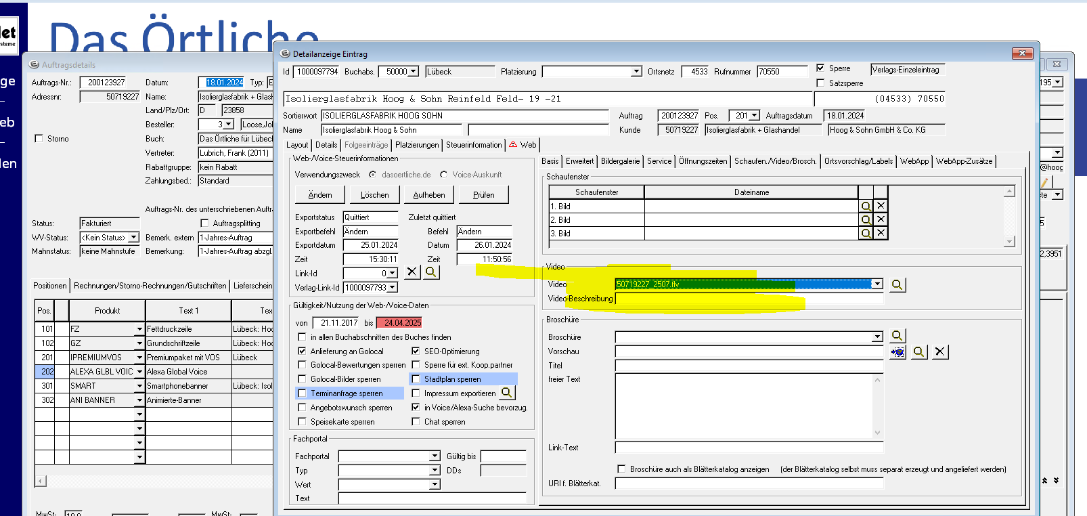Open the Video file dropdown
Viewport: 1087px width, 516px height.
[877, 284]
